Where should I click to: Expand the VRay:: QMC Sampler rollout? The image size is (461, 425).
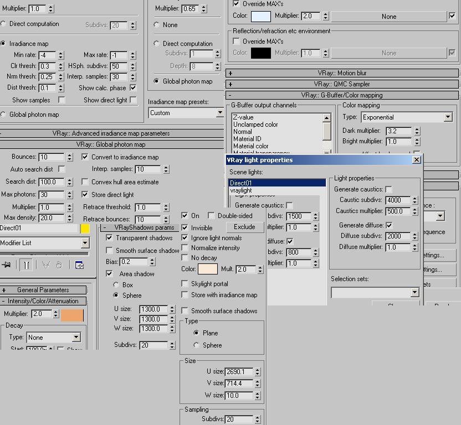342,84
